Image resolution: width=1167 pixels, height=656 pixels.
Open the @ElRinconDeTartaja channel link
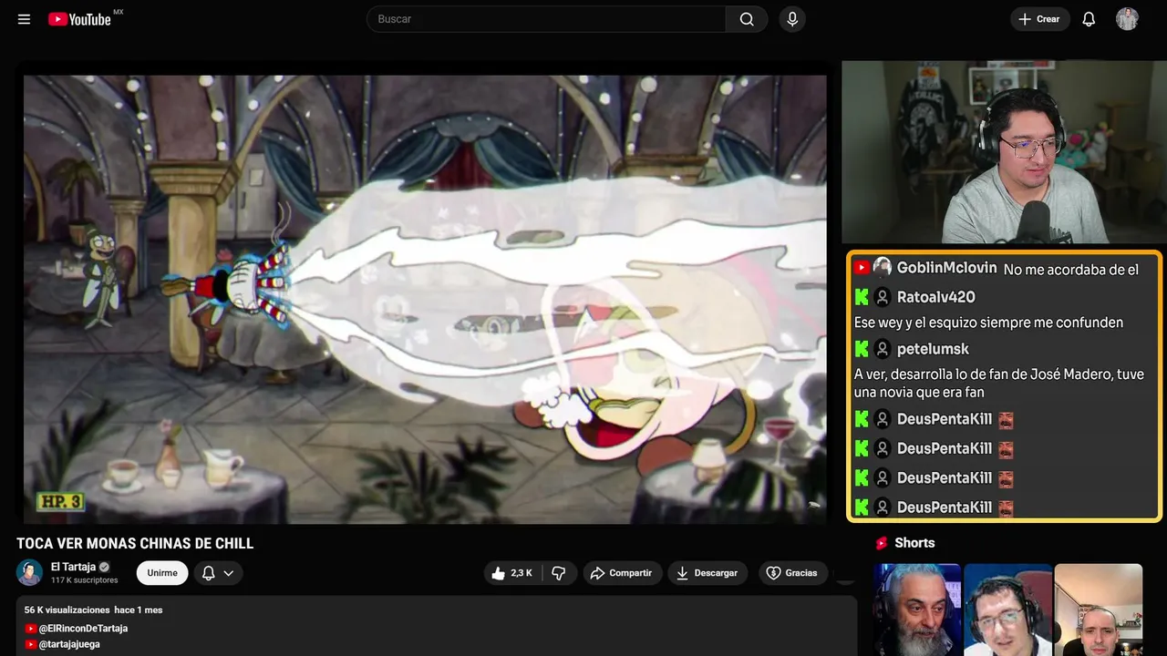click(x=83, y=629)
